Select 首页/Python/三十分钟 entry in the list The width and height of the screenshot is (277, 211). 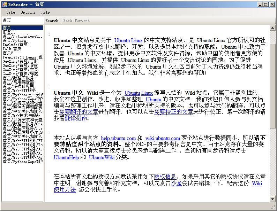22,95
